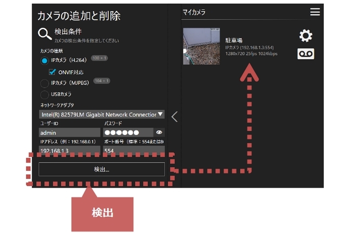The image size is (357, 235).
Task: Click the "104 + 1" badge near MJPEG
Action: pos(101,81)
